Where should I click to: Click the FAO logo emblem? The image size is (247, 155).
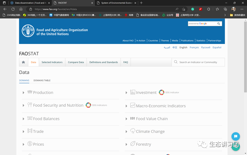pos(28,31)
